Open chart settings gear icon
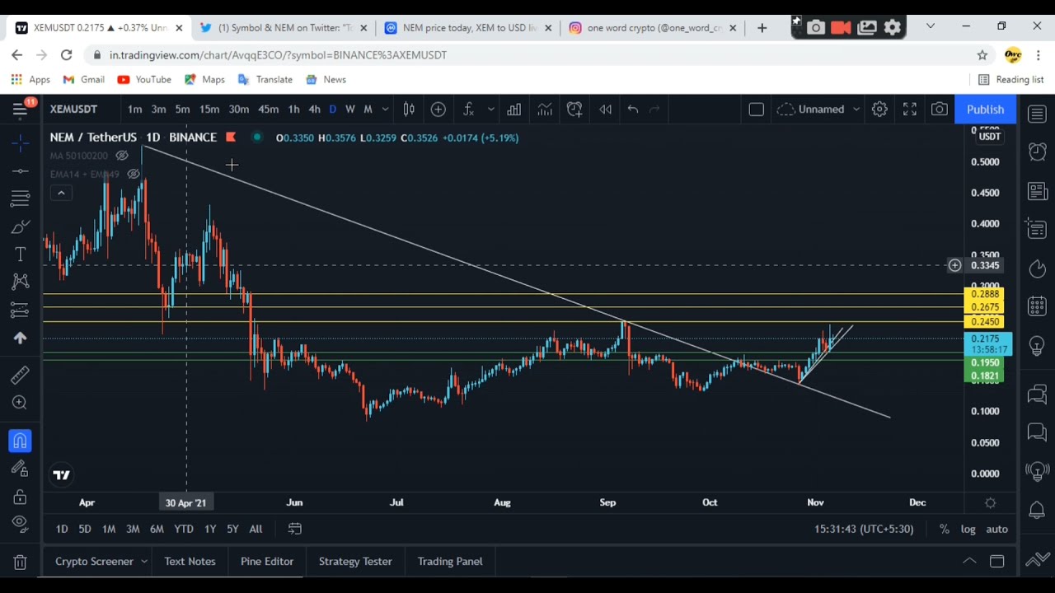1055x593 pixels. point(879,110)
